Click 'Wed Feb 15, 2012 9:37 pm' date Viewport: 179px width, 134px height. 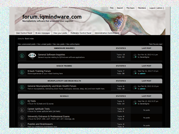(x=148, y=101)
